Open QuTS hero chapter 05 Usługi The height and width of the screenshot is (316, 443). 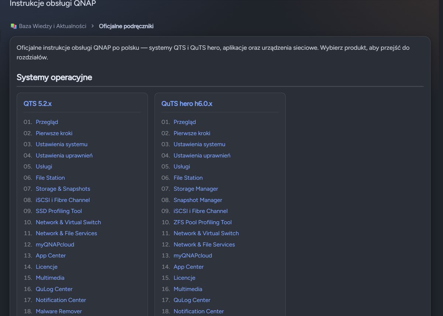click(182, 166)
